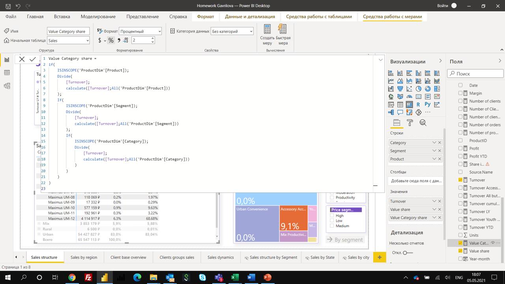
Task: Open the Analytics magnifier pane
Action: click(423, 123)
